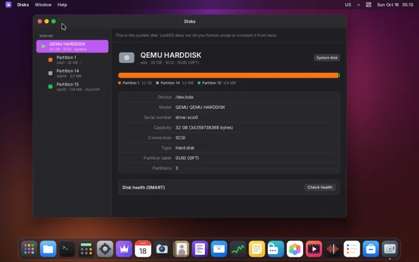
Task: Click the Disks window title bar text
Action: [x=190, y=22]
